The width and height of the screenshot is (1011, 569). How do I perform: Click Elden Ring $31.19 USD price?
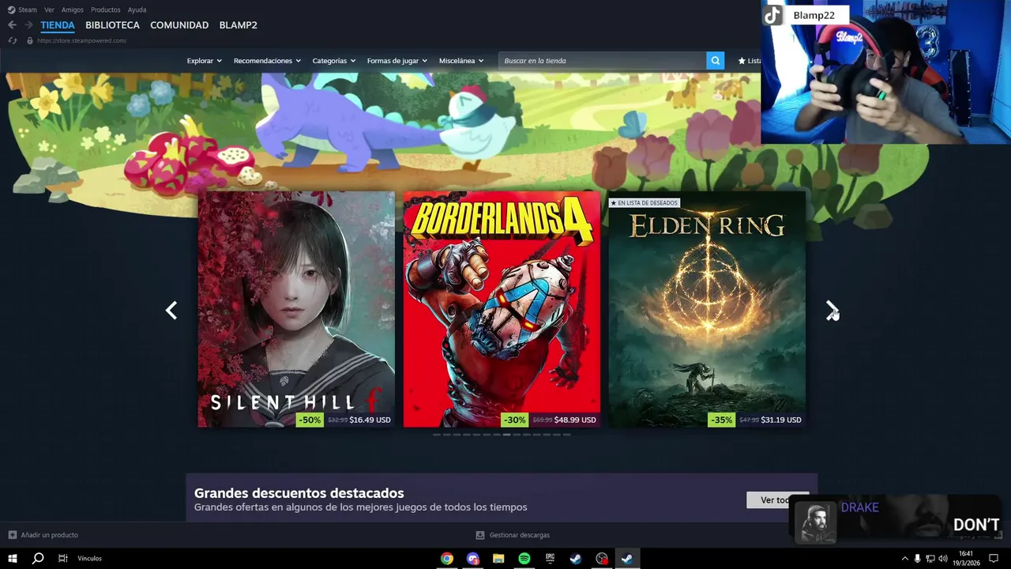[x=781, y=420]
